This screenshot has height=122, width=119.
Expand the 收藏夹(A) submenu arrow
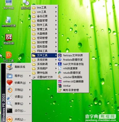(30, 83)
